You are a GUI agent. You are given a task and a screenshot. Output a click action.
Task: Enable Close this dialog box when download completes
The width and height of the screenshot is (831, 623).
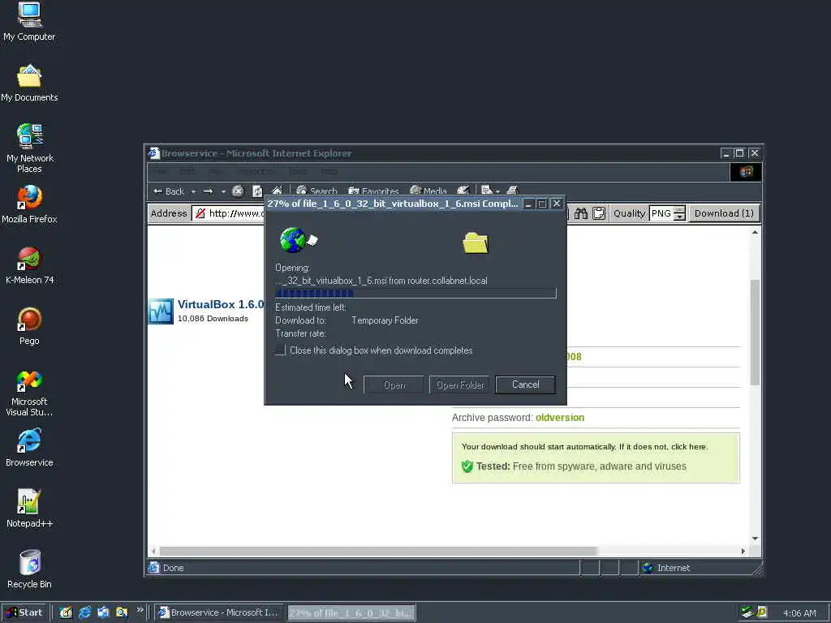point(281,350)
